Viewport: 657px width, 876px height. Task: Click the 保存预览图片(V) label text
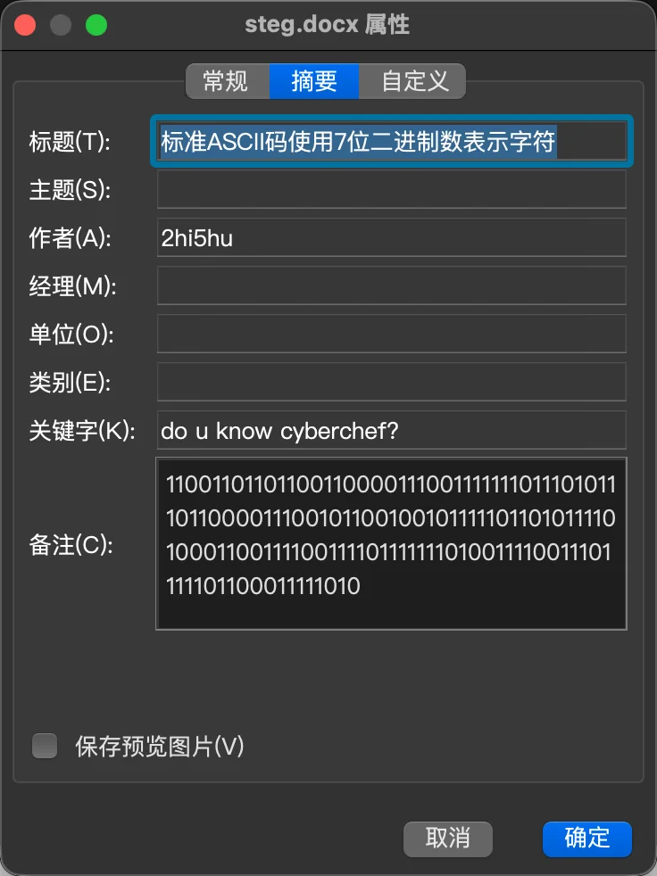[160, 747]
